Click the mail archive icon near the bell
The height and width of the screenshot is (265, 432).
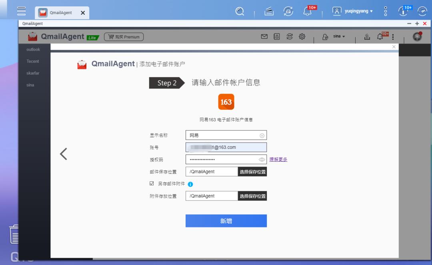pos(367,36)
